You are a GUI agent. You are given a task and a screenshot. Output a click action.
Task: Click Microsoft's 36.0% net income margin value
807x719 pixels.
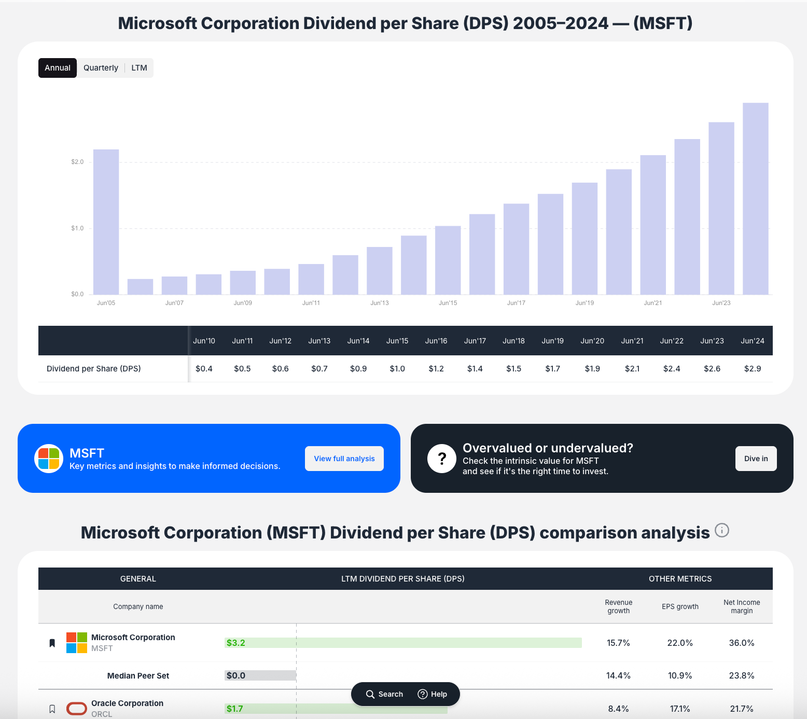pos(742,643)
